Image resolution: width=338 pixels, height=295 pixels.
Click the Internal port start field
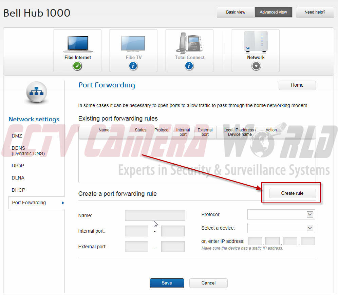(137, 231)
